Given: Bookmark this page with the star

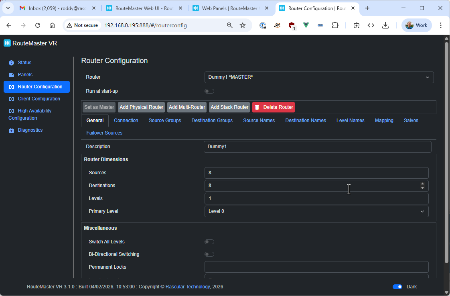Looking at the screenshot, I should 243,25.
